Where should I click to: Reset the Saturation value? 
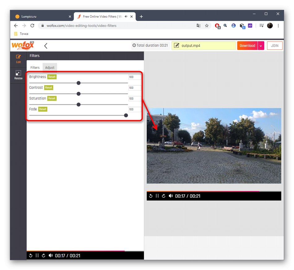52,99
